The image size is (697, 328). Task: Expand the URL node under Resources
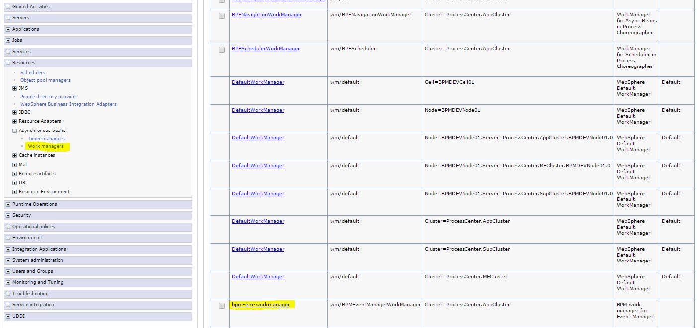click(x=14, y=183)
